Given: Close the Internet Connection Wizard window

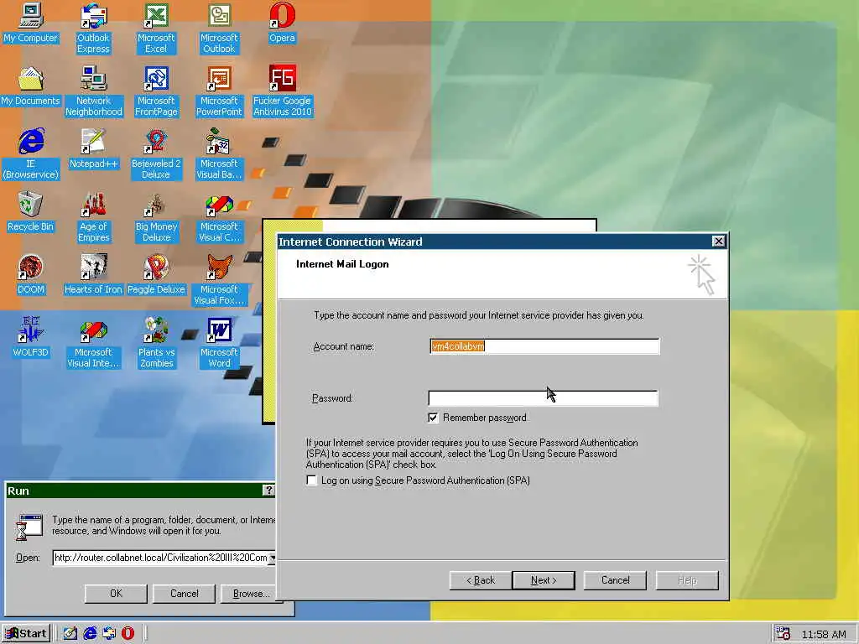Looking at the screenshot, I should pyautogui.click(x=718, y=241).
